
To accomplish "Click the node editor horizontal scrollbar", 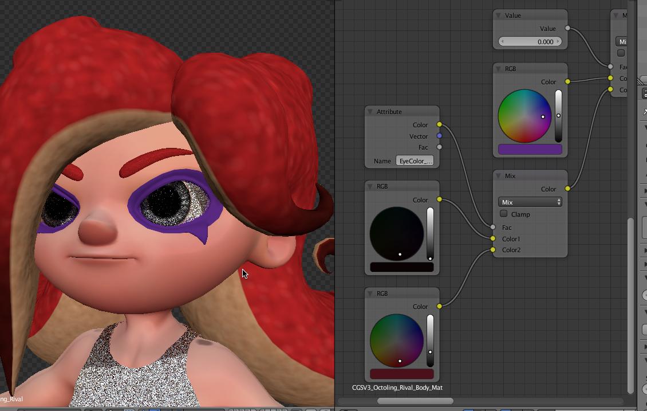I will (x=415, y=401).
